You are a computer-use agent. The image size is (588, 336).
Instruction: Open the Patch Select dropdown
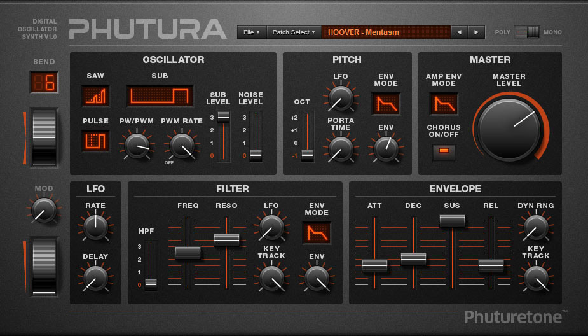(x=294, y=32)
